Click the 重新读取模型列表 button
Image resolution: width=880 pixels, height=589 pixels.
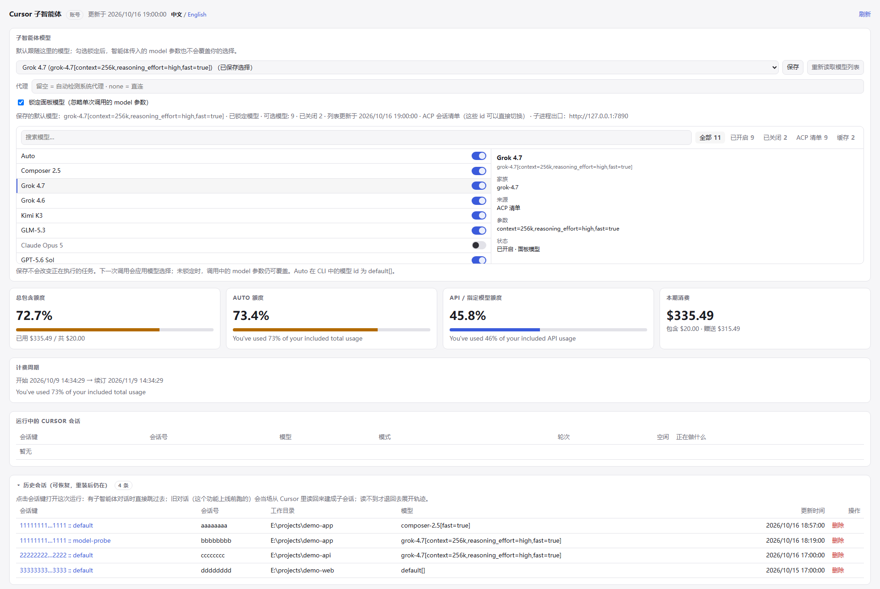tap(835, 67)
